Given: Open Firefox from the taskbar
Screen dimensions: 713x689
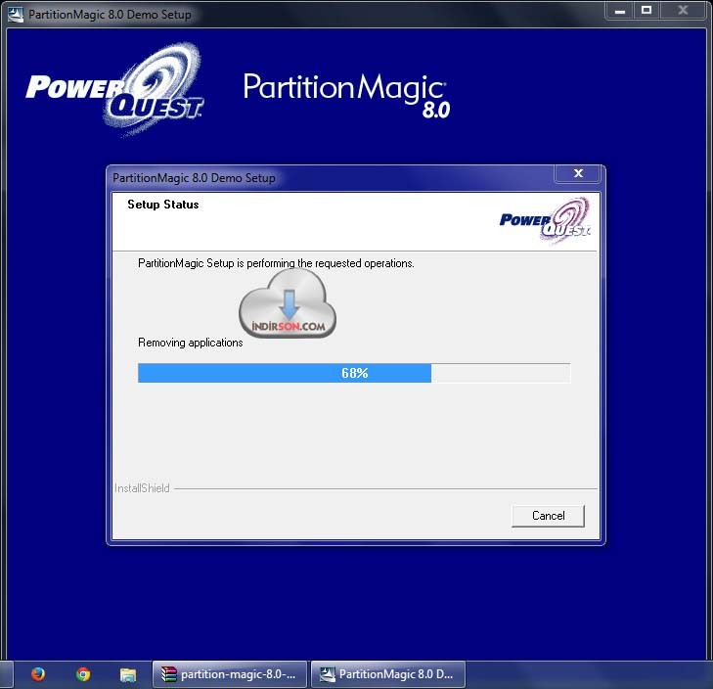Looking at the screenshot, I should coord(38,674).
